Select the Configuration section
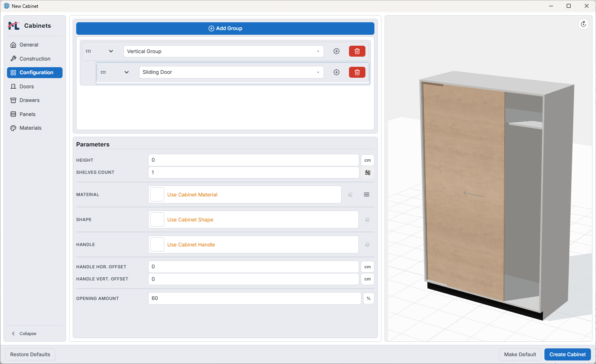The image size is (596, 364). 35,73
